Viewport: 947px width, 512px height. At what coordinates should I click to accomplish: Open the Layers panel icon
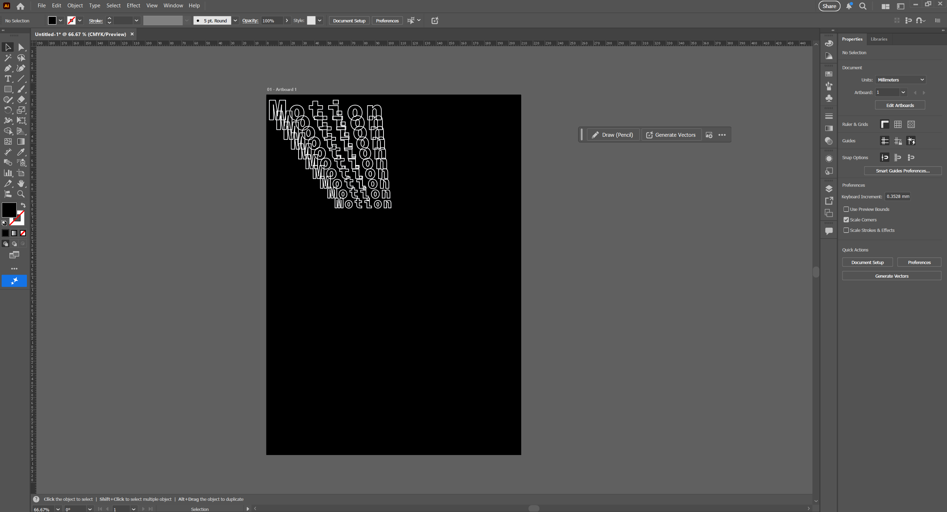point(828,189)
